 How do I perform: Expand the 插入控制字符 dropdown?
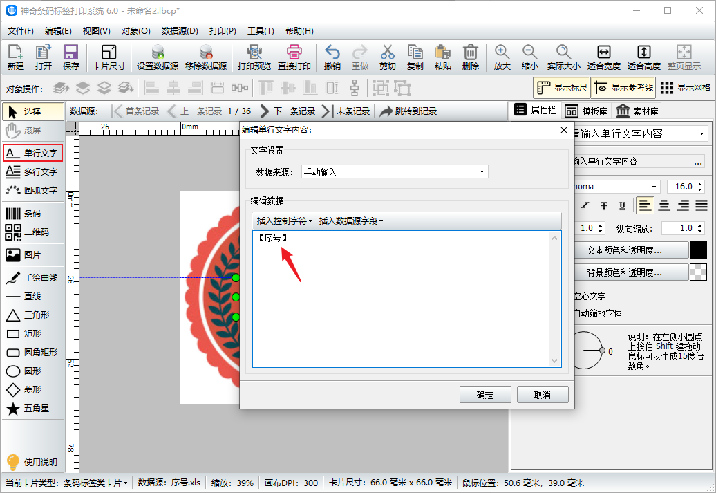click(285, 221)
